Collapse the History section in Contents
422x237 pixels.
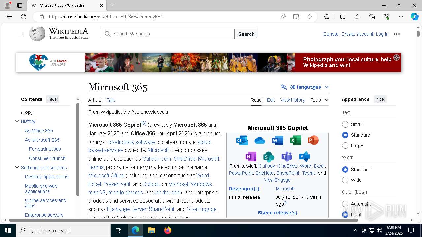(17, 121)
